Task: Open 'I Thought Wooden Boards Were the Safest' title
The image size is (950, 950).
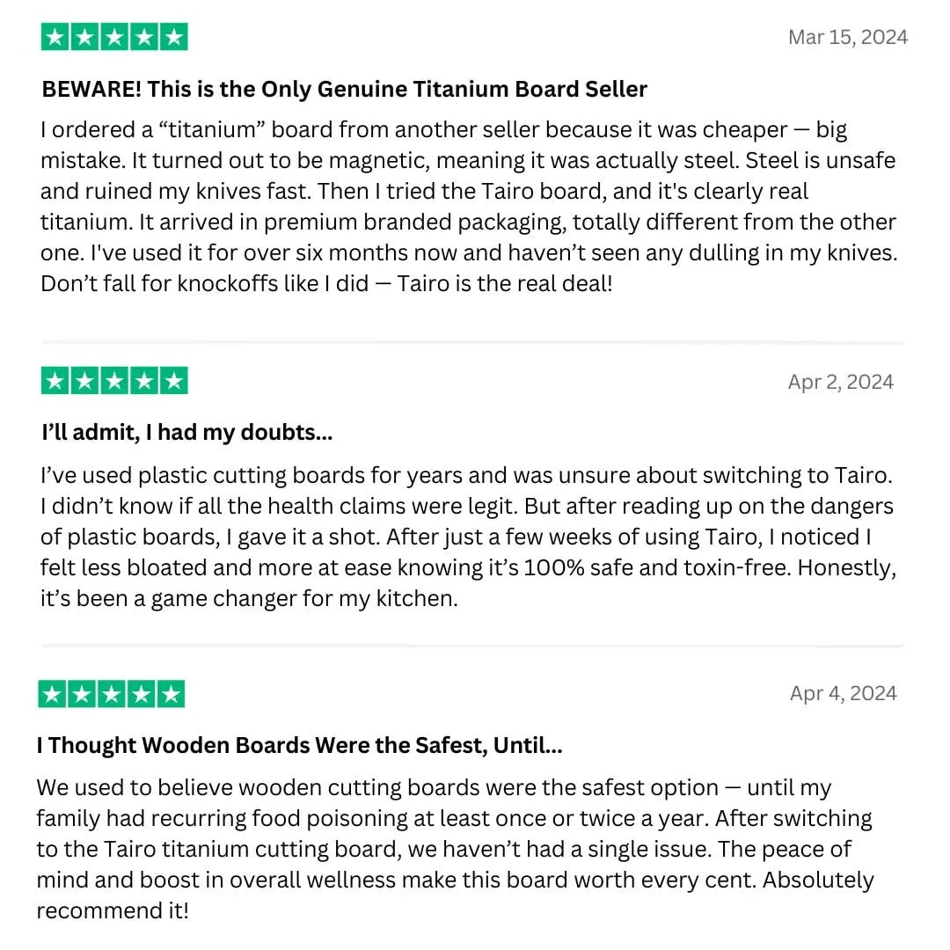Action: coord(299,745)
